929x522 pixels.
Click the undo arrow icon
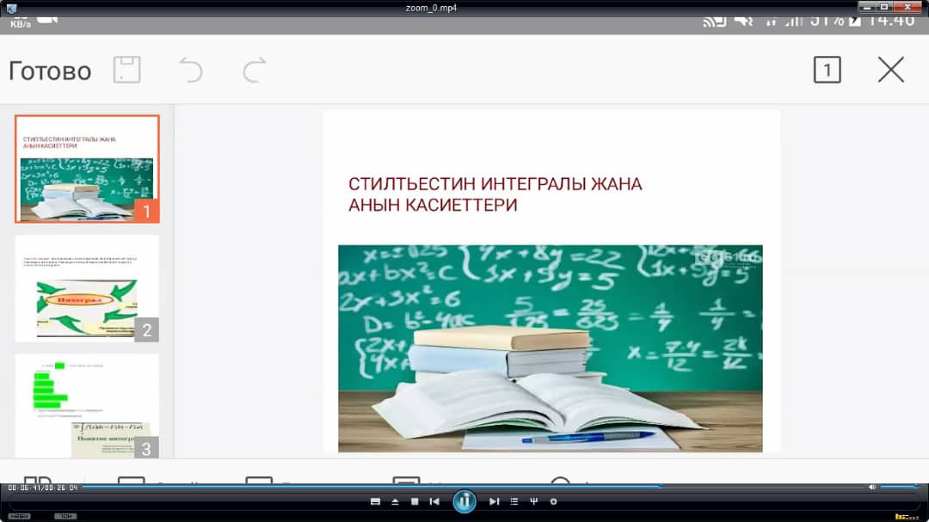point(190,70)
